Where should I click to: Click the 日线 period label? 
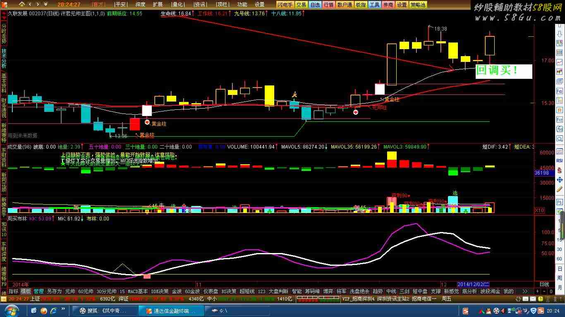pyautogui.click(x=544, y=284)
